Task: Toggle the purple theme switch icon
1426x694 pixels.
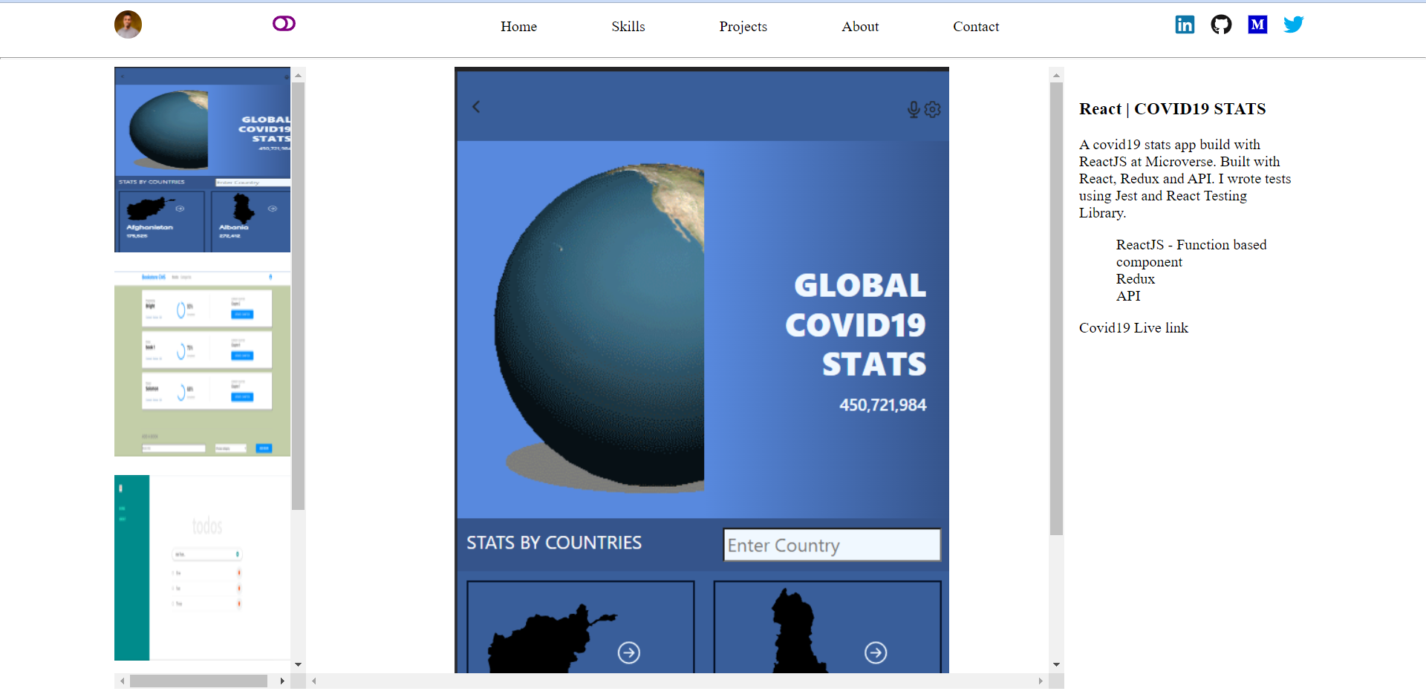Action: click(x=284, y=24)
